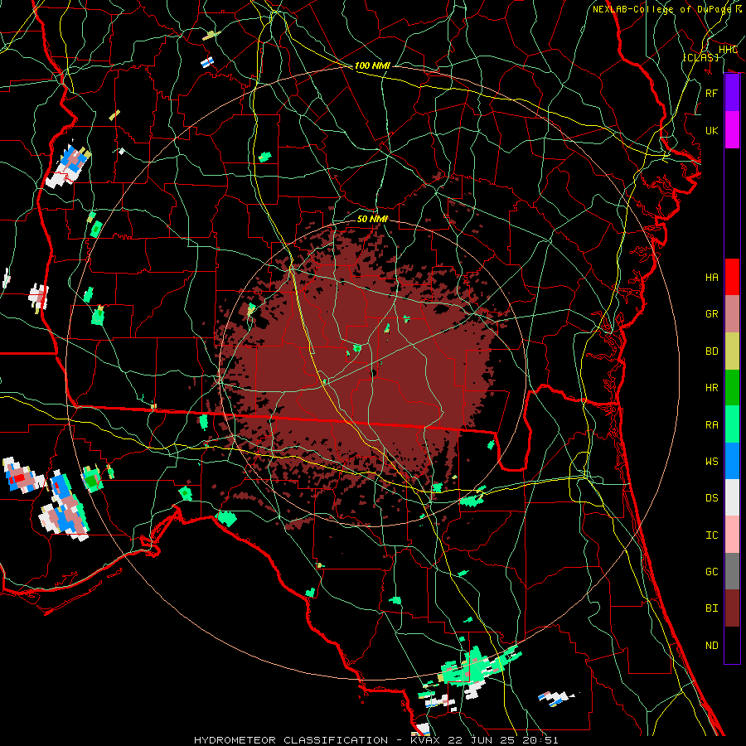Click the "HHC" product code label

pyautogui.click(x=728, y=50)
